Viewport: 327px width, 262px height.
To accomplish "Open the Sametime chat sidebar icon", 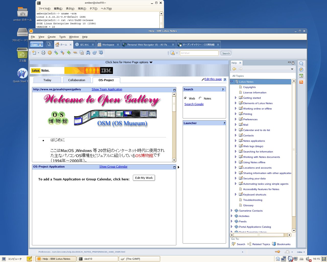I will click(301, 63).
